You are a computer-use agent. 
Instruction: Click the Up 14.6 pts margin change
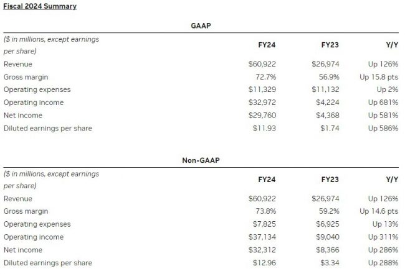pos(379,211)
